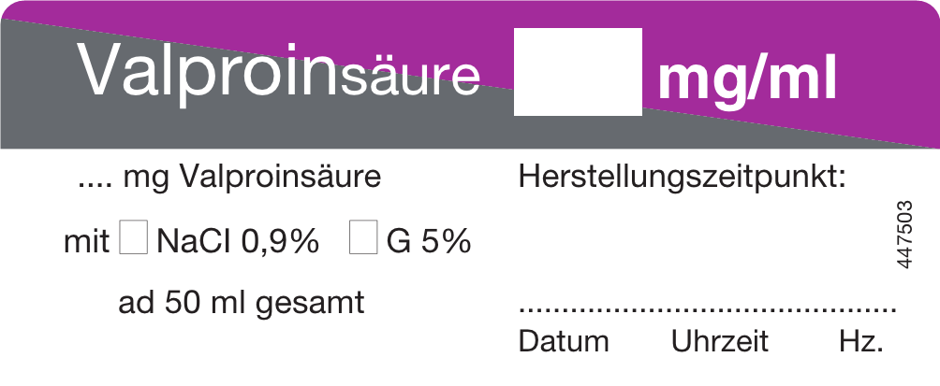Click the G 5% label text
Image resolution: width=940 pixels, height=386 pixels.
(x=428, y=241)
